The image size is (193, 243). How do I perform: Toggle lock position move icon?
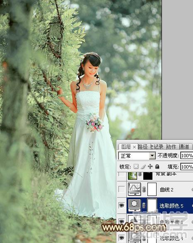tap(150, 166)
